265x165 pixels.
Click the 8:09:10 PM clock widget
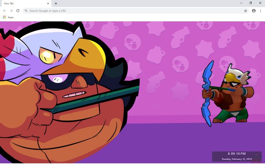click(236, 153)
